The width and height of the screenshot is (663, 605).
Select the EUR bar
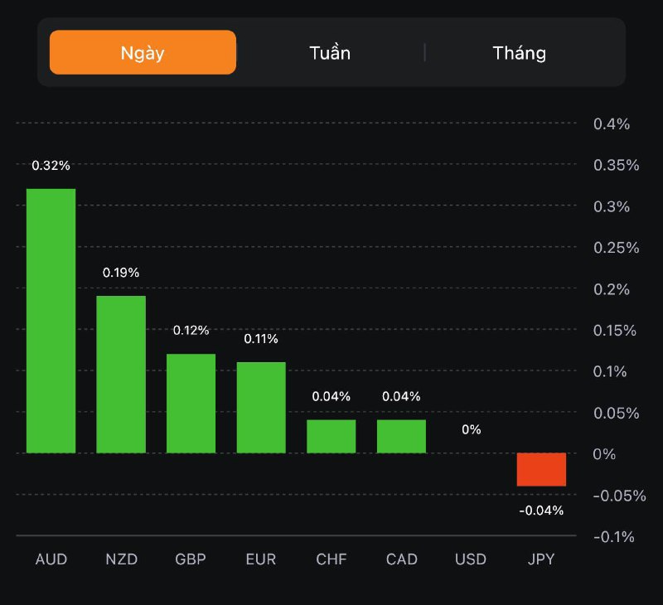tap(261, 407)
